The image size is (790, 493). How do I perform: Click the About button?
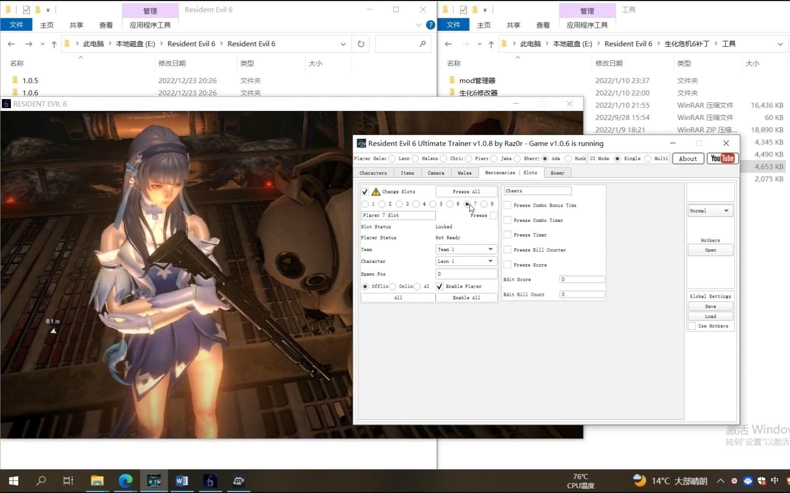click(x=688, y=158)
